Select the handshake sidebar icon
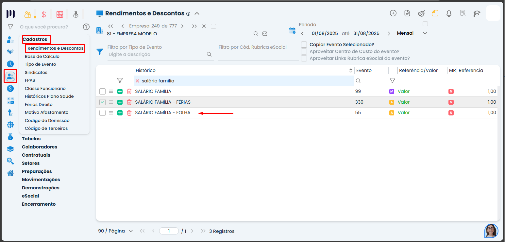The width and height of the screenshot is (505, 242). tap(10, 52)
